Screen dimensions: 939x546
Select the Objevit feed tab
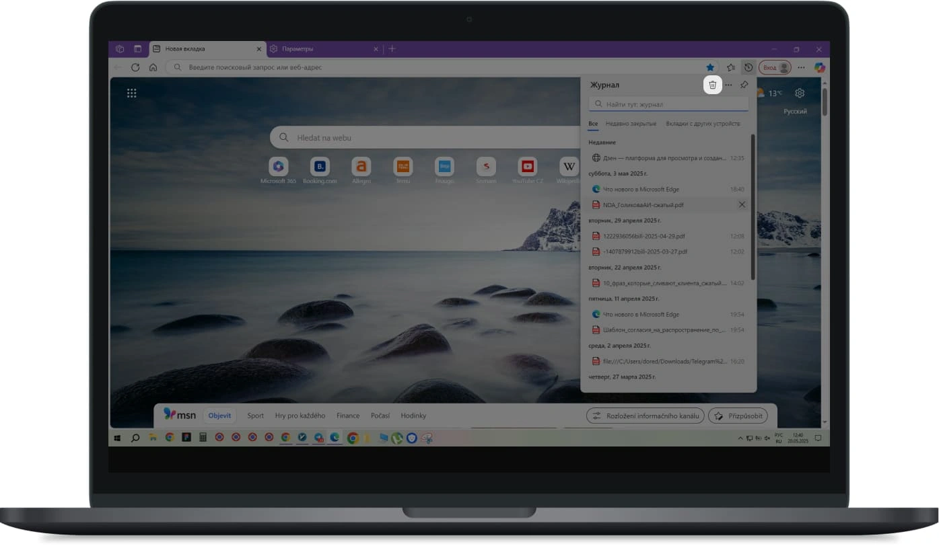click(219, 416)
